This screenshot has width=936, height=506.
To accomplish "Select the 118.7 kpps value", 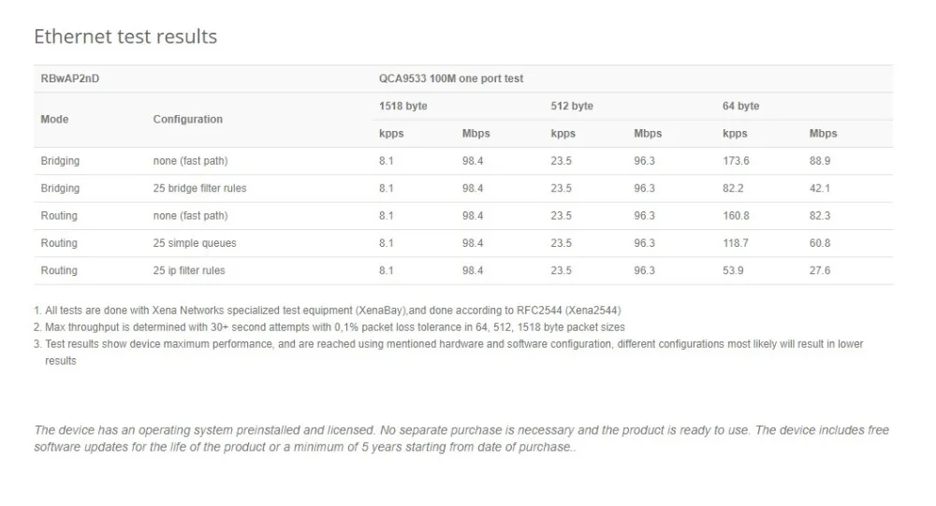I will [736, 243].
